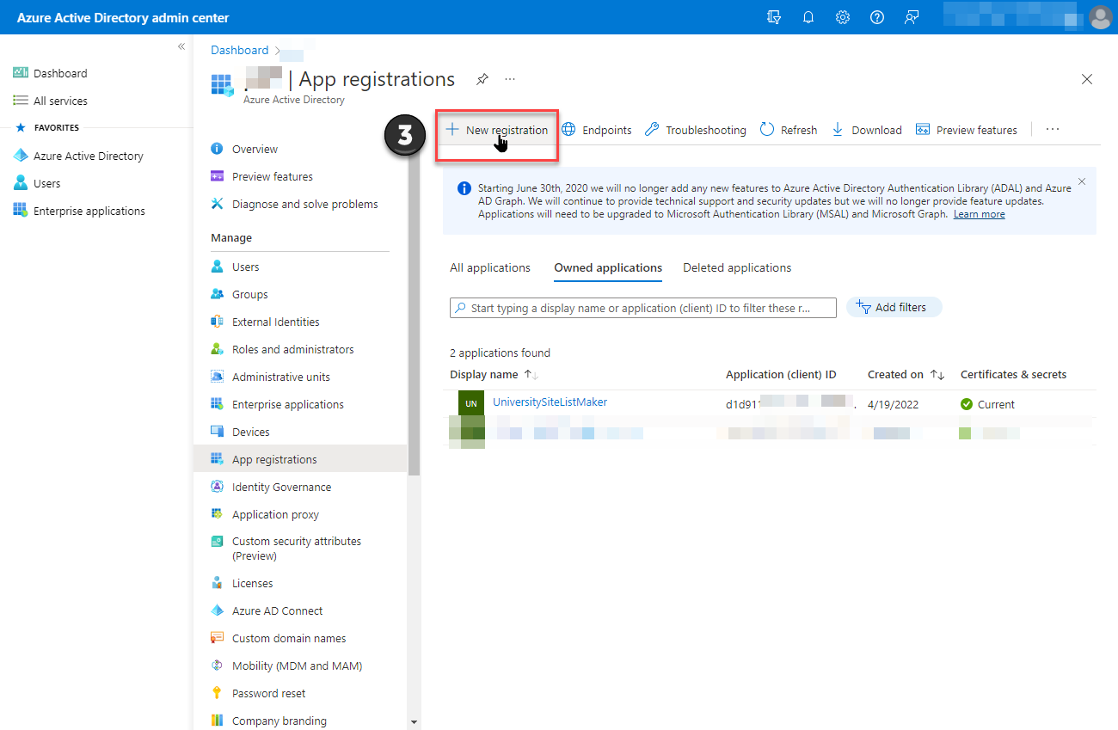The image size is (1118, 730).
Task: Open Users in favorites sidebar
Action: tap(37, 183)
